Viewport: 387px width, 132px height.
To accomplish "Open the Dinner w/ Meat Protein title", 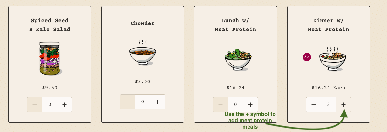I will point(329,25).
